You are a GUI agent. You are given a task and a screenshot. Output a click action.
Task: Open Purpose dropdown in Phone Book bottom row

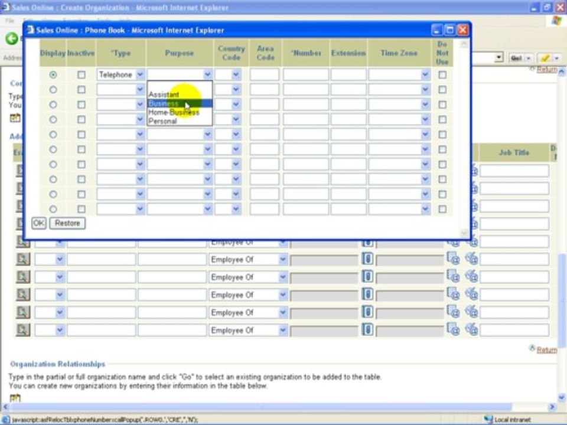click(x=180, y=209)
